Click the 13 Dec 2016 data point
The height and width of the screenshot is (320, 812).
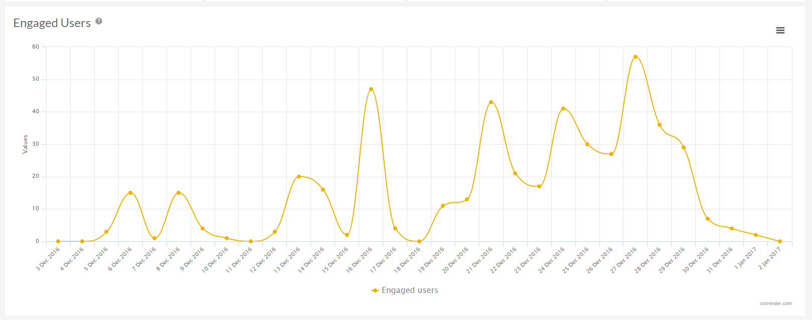point(299,177)
